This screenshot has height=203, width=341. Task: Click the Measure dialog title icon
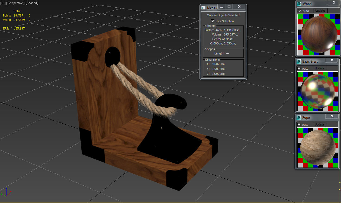(x=204, y=8)
